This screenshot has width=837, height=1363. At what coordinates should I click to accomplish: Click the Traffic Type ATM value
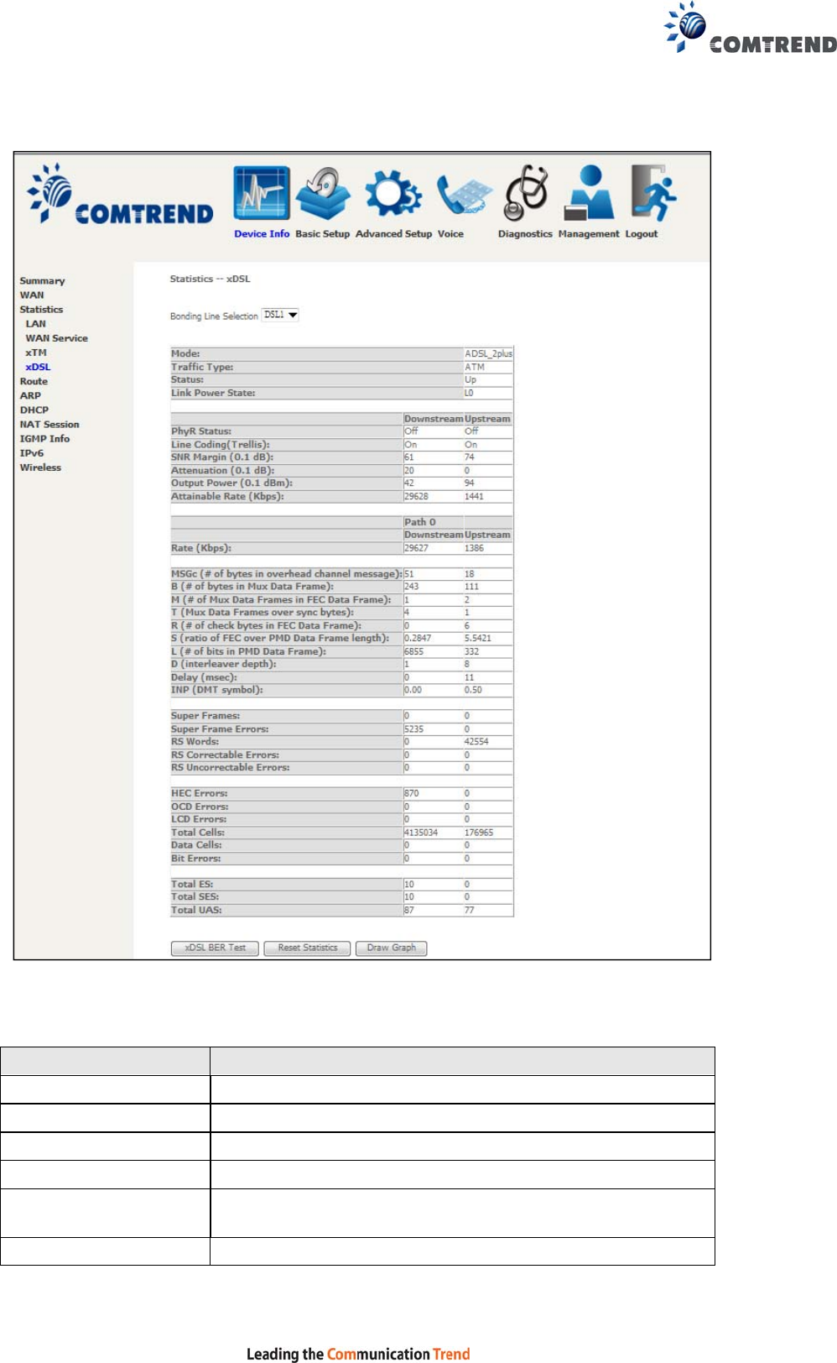click(x=475, y=368)
